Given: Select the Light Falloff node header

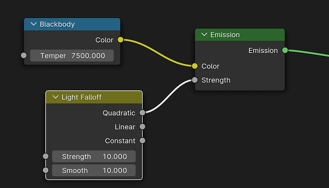Looking at the screenshot, I should pos(94,97).
